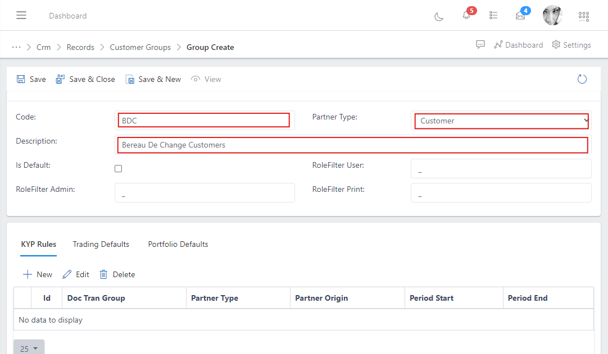Expand the page size selector showing 25
This screenshot has width=608, height=354.
click(28, 348)
